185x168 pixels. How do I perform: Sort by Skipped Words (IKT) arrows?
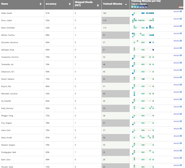(98, 5)
